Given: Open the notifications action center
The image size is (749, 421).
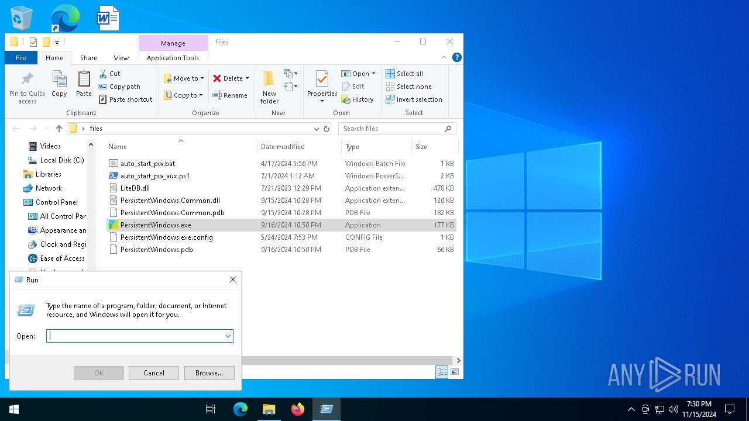Looking at the screenshot, I should 730,409.
